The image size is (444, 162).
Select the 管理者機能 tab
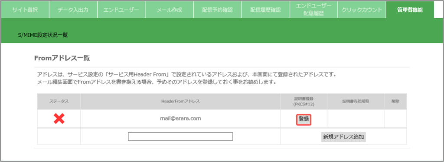tap(410, 10)
